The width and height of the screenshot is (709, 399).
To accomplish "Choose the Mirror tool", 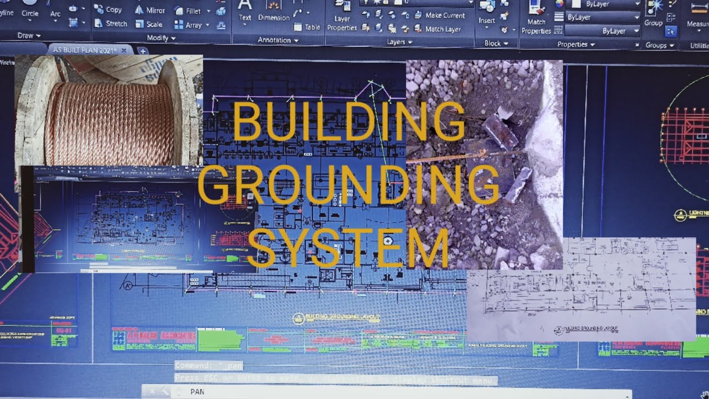I will click(150, 10).
